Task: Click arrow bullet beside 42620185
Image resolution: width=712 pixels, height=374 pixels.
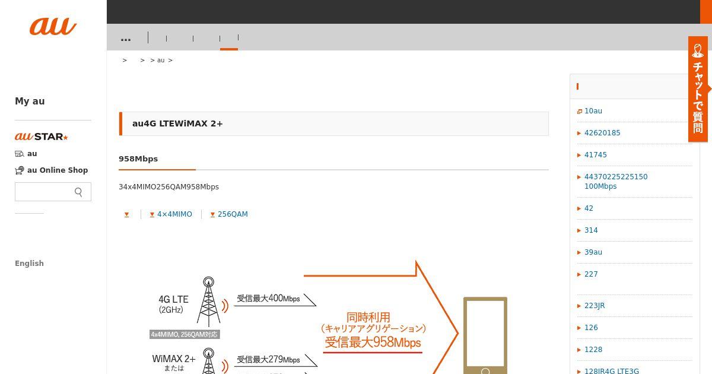Action: 579,133
